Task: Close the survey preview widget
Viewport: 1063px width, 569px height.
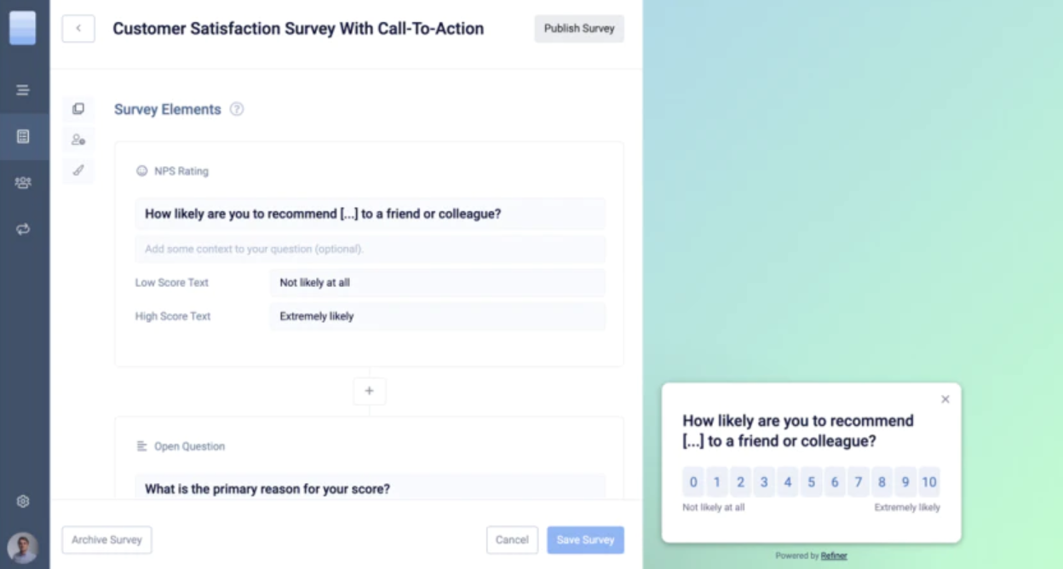Action: tap(945, 399)
